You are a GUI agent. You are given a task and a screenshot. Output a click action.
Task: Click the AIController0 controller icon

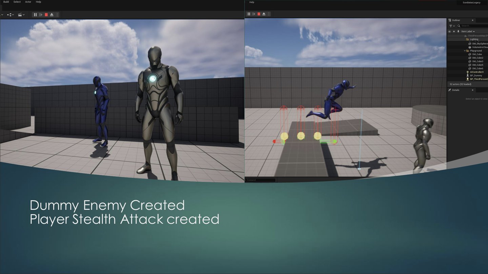click(x=468, y=72)
